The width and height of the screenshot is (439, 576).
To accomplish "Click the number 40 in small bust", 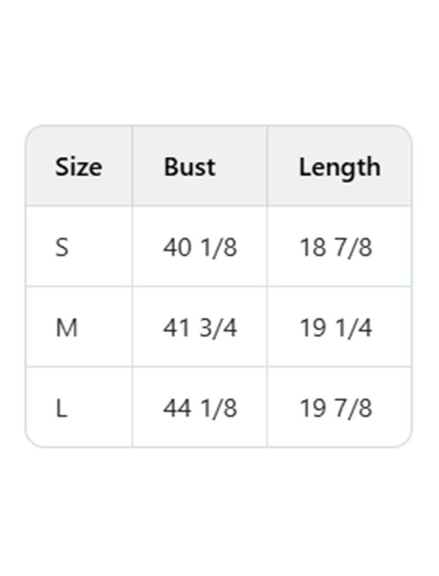I will click(x=177, y=247).
